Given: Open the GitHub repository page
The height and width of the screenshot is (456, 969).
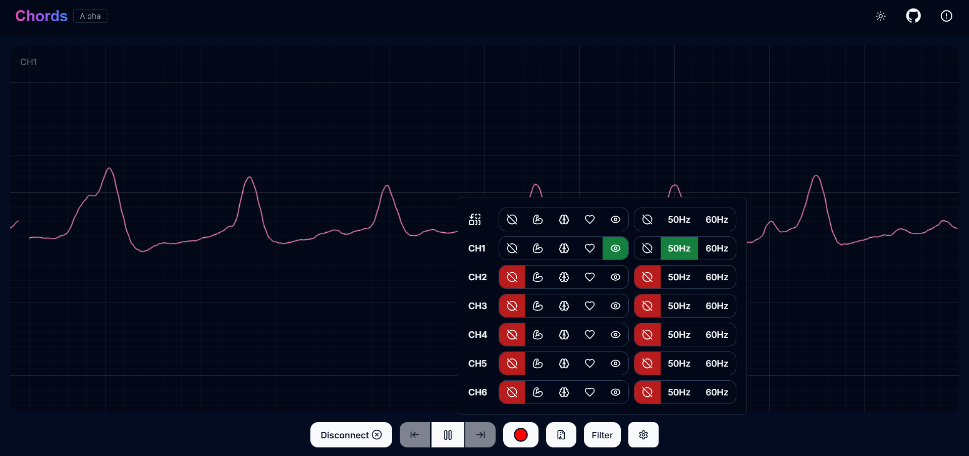Looking at the screenshot, I should 913,16.
